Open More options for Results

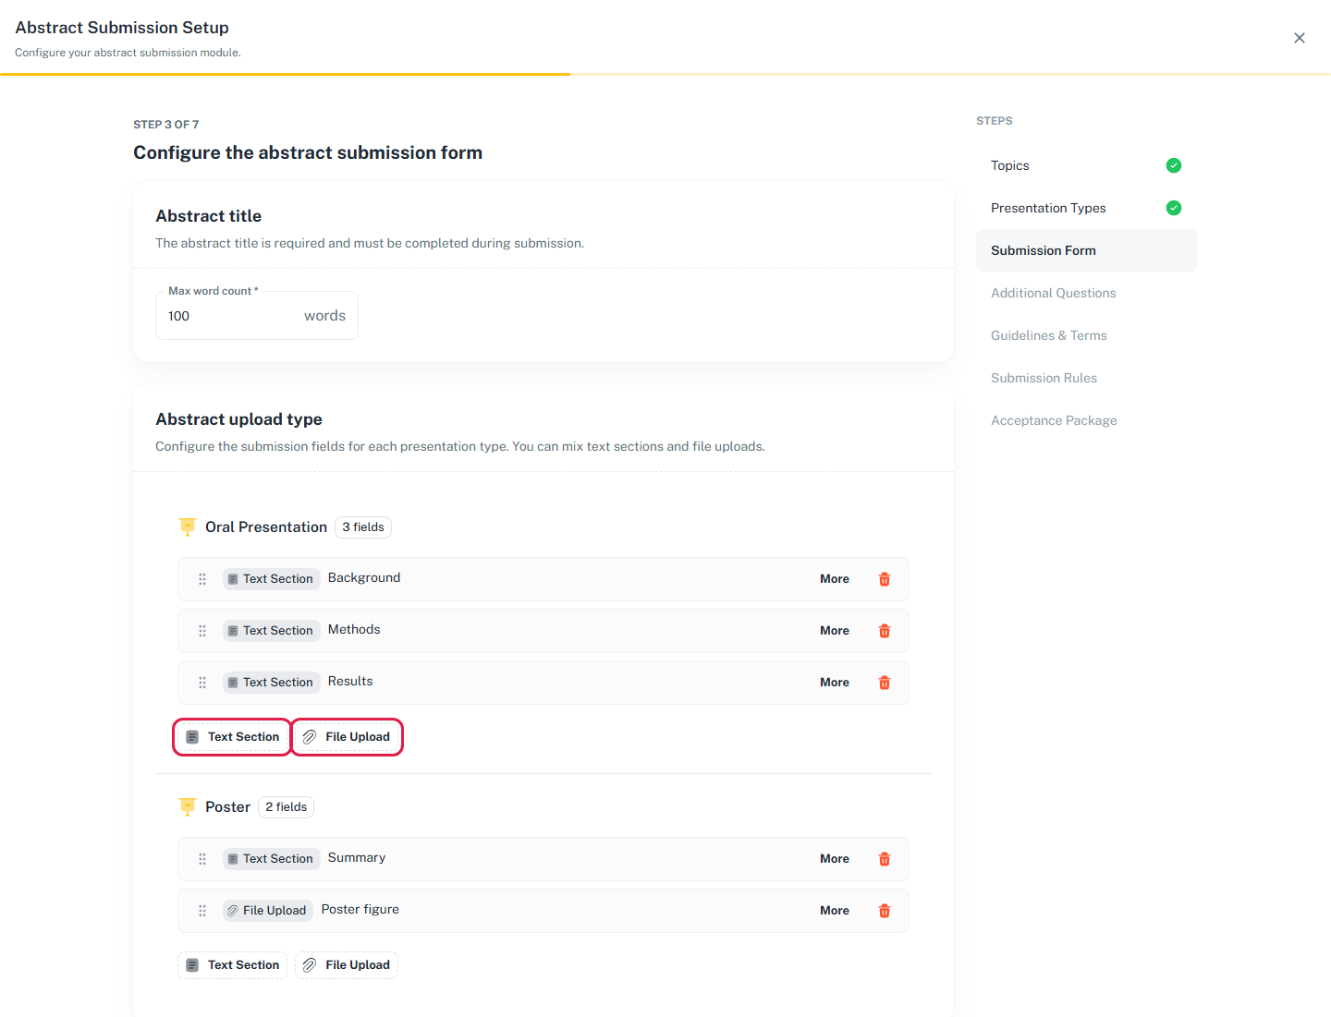click(x=835, y=683)
